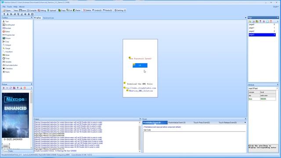This screenshot has height=158, width=281.
Task: Select page2 in the Page list
Action: pyautogui.click(x=262, y=31)
